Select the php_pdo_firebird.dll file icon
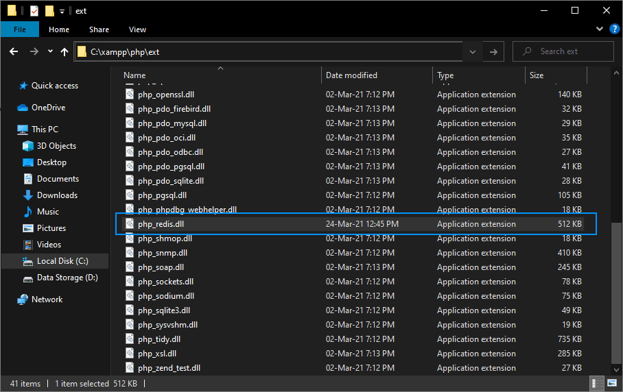 pyautogui.click(x=130, y=108)
